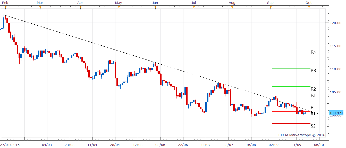Click the 28/04 date axis label
Image resolution: width=346 pixels, height=148 pixels.
pyautogui.click(x=115, y=145)
